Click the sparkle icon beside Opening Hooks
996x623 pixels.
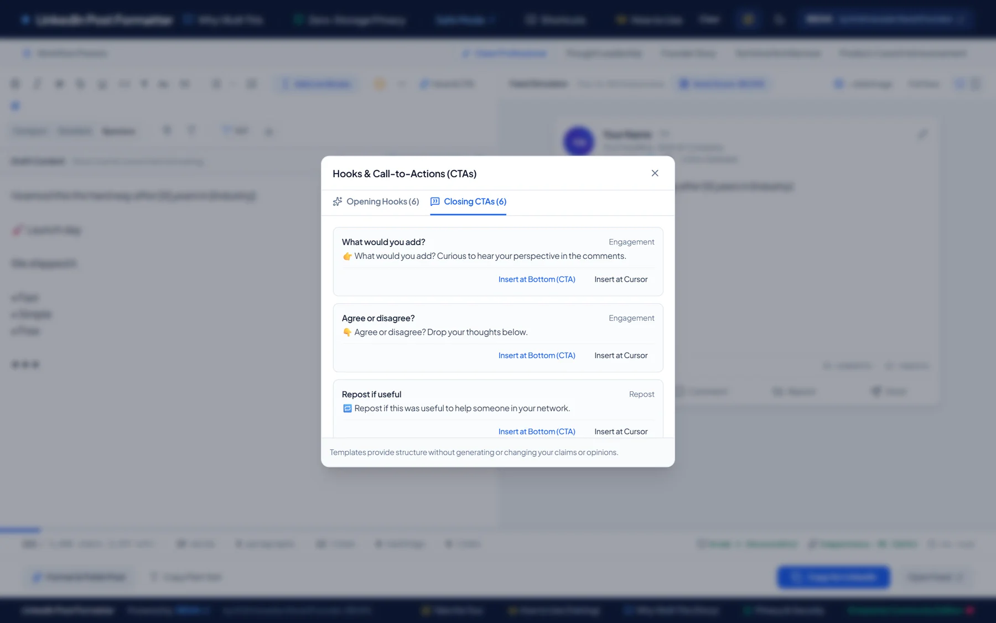[x=338, y=201]
